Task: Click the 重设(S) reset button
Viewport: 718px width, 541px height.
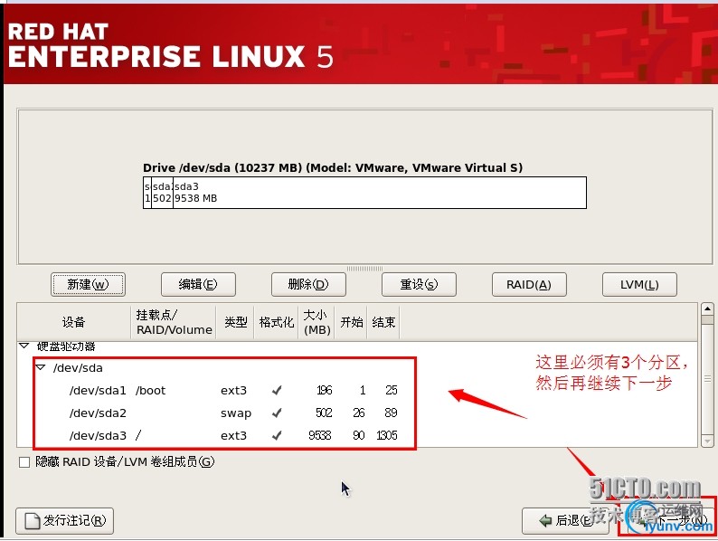Action: [x=419, y=284]
